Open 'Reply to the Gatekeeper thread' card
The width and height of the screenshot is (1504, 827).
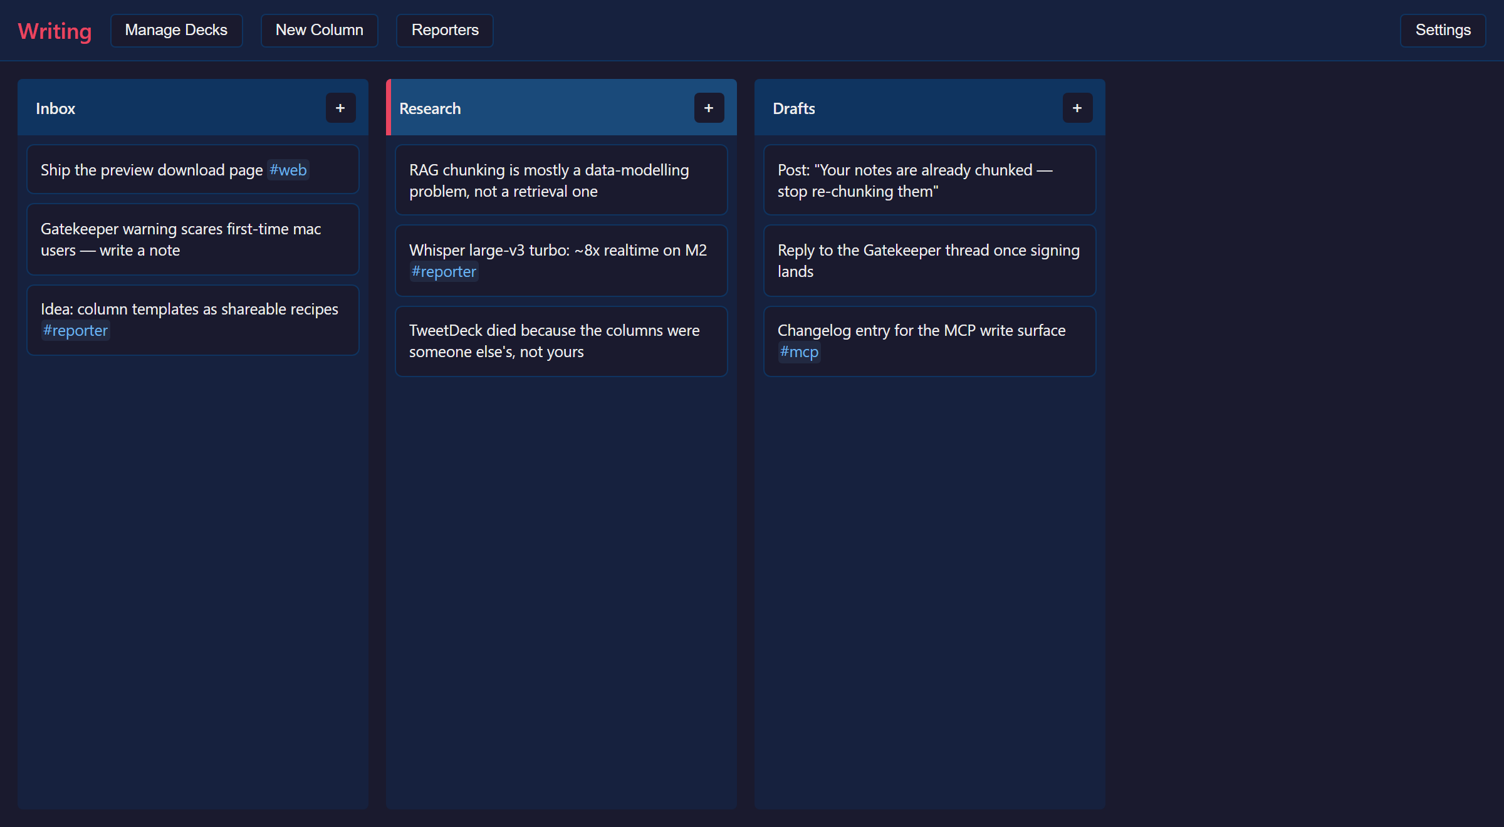tap(930, 261)
